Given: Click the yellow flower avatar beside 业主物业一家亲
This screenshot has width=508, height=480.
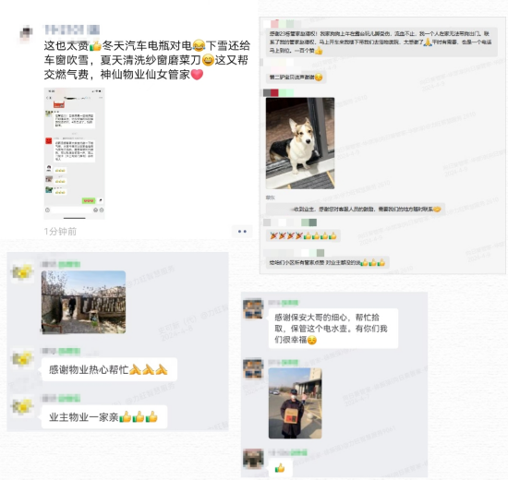Looking at the screenshot, I should pyautogui.click(x=22, y=406).
